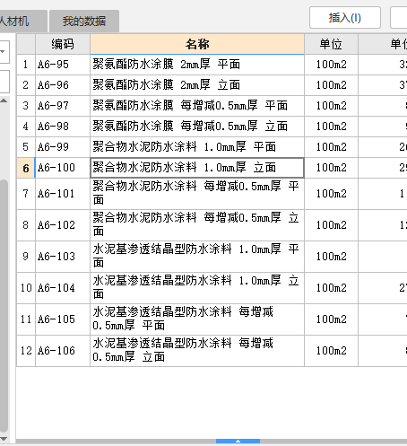Click the 单位 column header

(331, 44)
